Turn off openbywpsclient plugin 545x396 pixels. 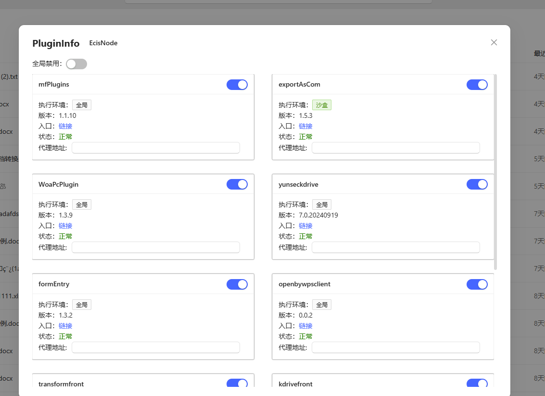point(477,284)
